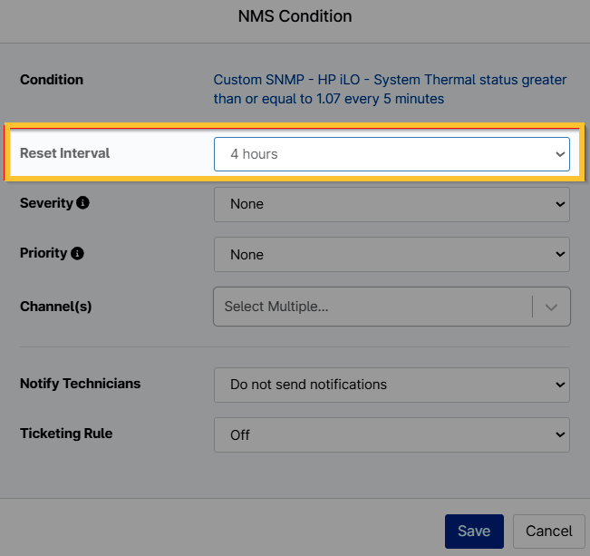Click the Priority label text
The height and width of the screenshot is (556, 590).
tap(44, 253)
